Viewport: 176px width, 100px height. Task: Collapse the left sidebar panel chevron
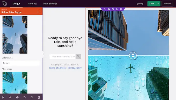(x=43, y=54)
